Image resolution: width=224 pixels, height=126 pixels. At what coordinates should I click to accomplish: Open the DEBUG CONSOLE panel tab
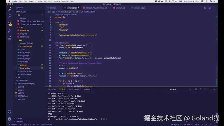(74, 89)
